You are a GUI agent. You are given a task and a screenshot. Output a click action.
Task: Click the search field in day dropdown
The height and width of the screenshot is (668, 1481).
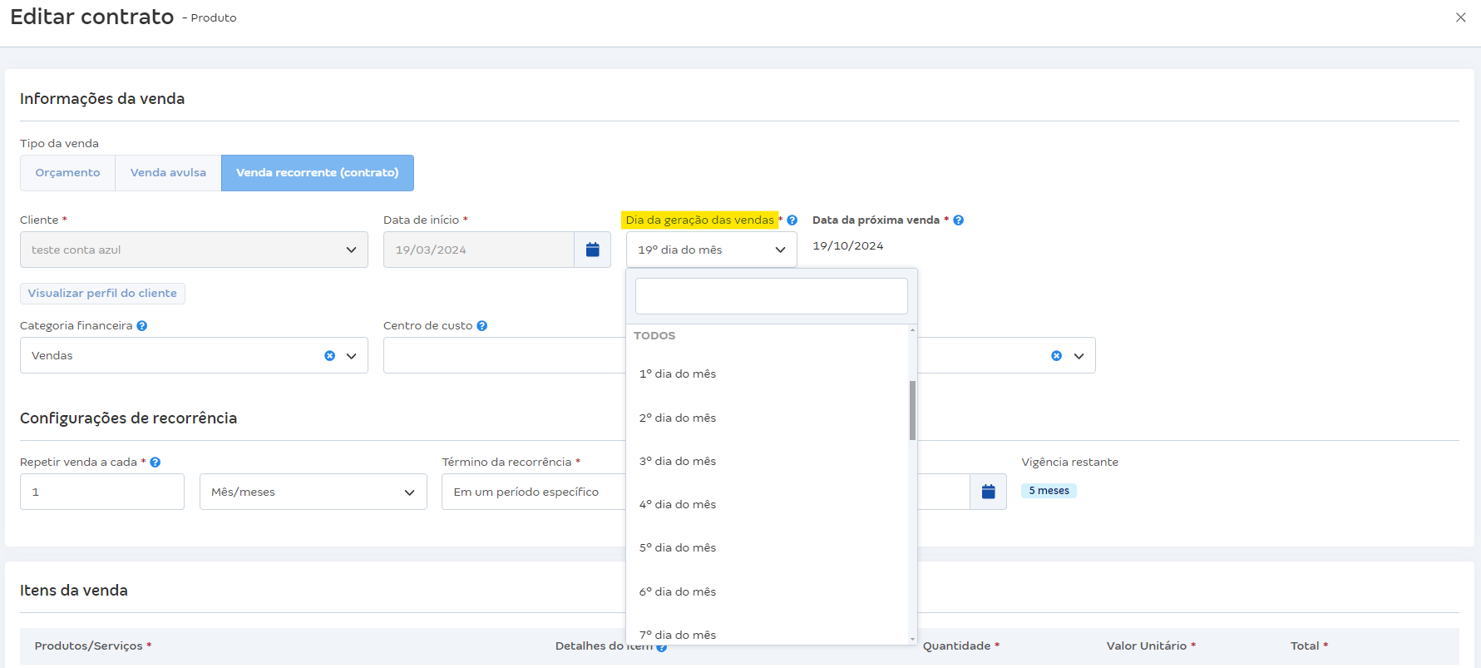coord(771,296)
